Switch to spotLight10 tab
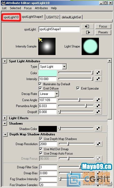Viewport: 114px width, 188px height. coord(11,17)
